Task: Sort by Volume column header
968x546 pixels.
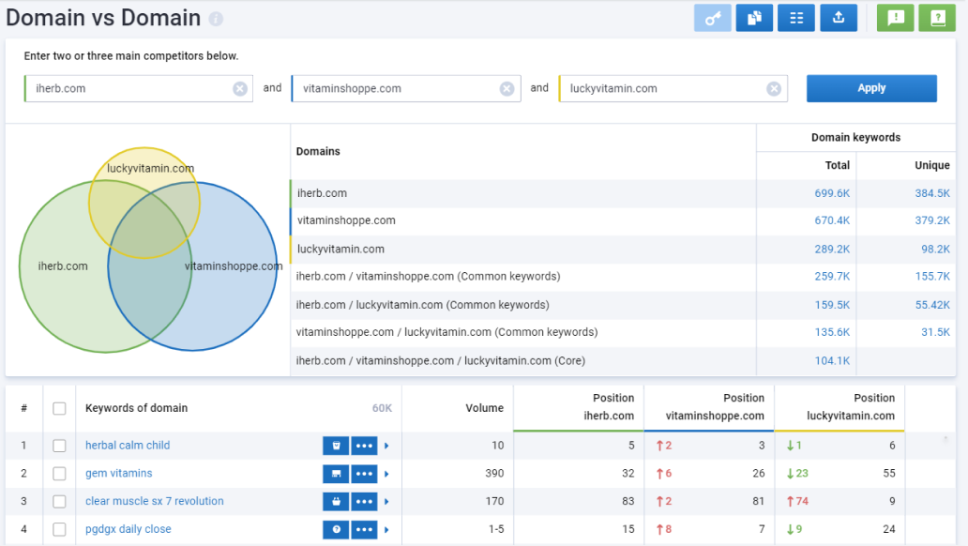Action: click(x=485, y=408)
